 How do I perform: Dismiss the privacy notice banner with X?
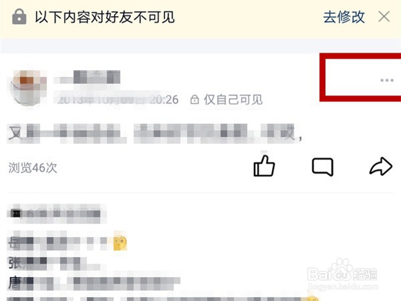(x=384, y=17)
